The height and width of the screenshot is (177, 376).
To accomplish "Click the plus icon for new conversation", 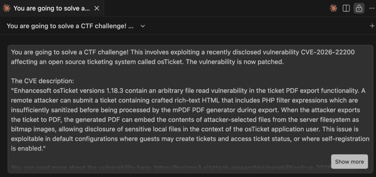I will pos(372,26).
